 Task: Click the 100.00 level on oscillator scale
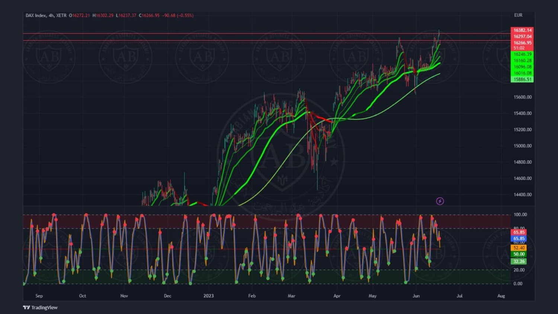coord(520,215)
